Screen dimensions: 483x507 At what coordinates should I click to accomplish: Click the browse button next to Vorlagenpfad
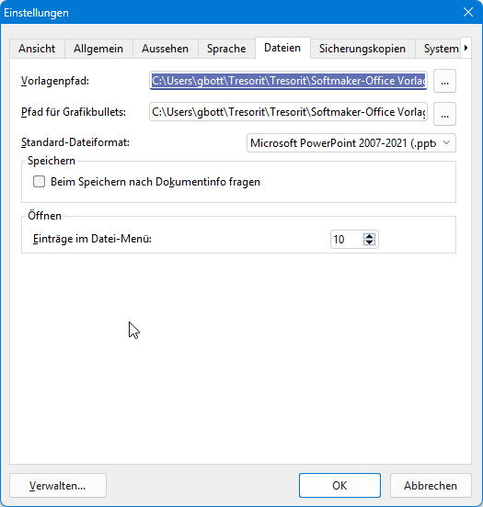pos(444,81)
